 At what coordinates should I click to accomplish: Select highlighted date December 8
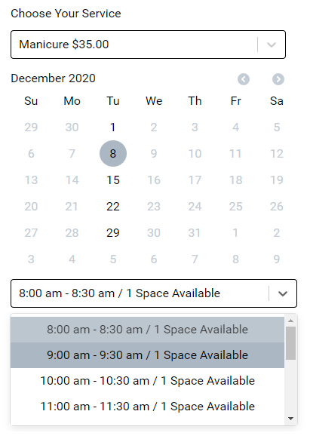(x=113, y=154)
